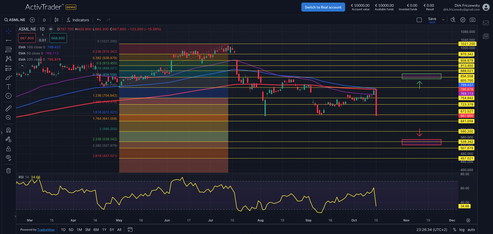Select the crosshair cursor tool
This screenshot has height=234, width=493.
(x=8, y=31)
